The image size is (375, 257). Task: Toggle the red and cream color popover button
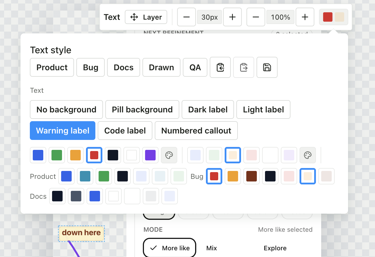coord(333,17)
